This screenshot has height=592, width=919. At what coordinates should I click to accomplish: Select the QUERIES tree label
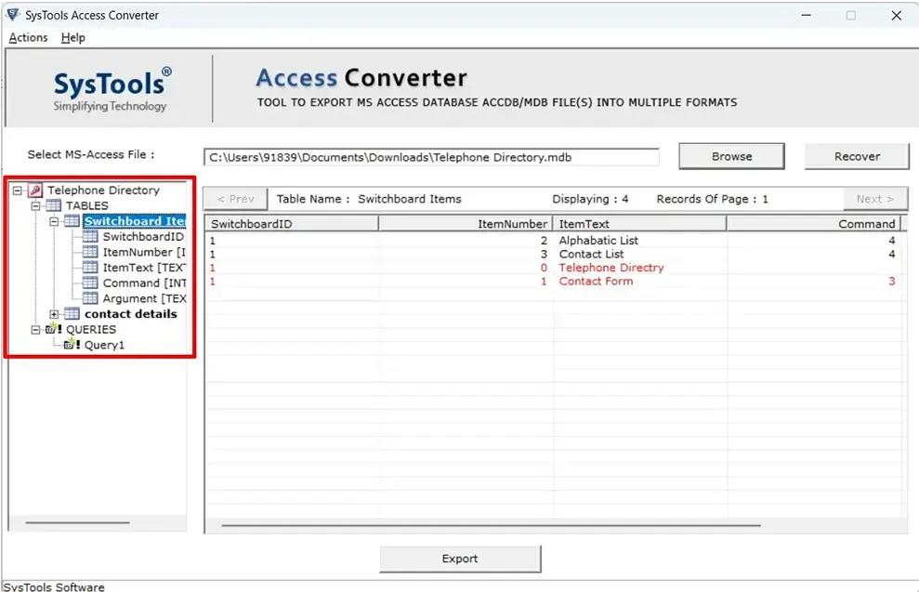coord(91,329)
